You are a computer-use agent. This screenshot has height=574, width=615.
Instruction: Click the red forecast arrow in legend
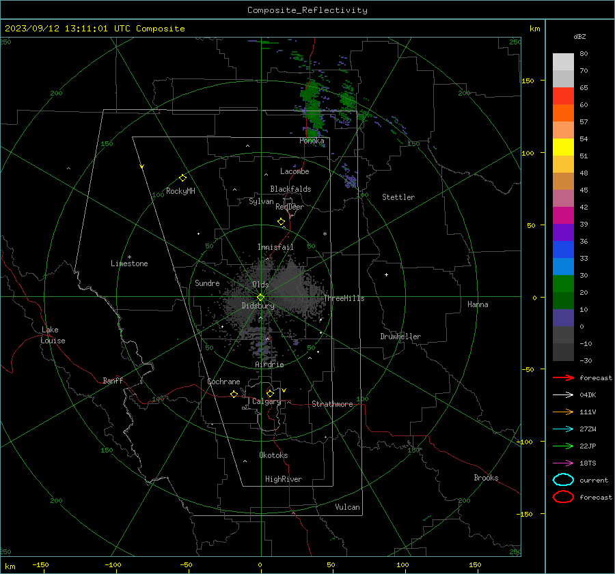(563, 377)
